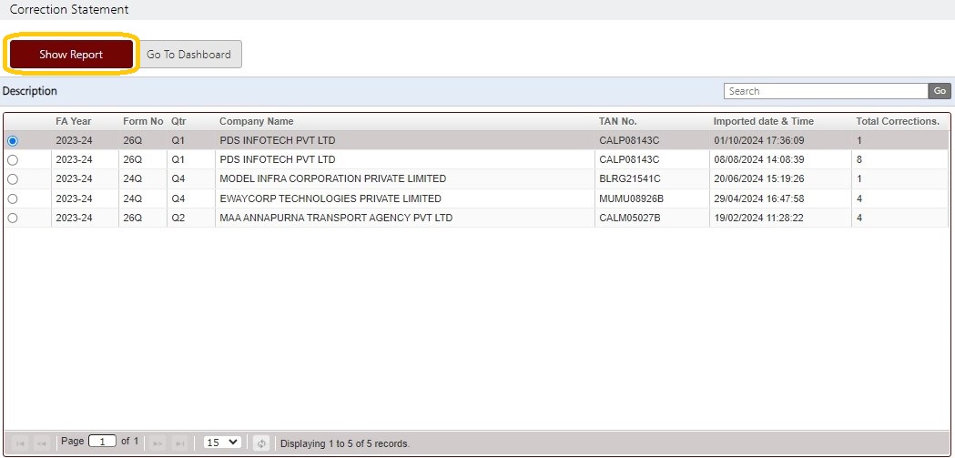
Task: Click the Show Report button
Action: [x=71, y=55]
